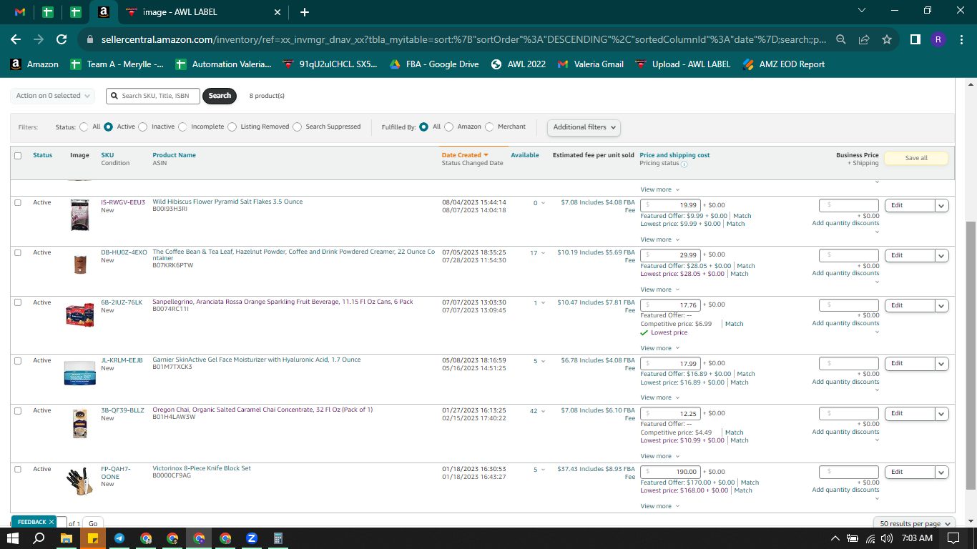This screenshot has height=549, width=977.
Task: Filter by Fulfilled By Amazon
Action: (x=449, y=127)
